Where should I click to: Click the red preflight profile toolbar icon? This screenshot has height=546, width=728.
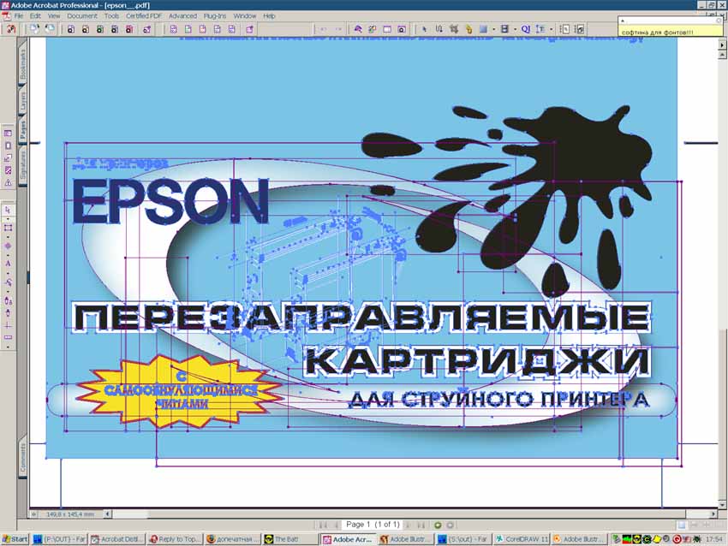[x=129, y=29]
